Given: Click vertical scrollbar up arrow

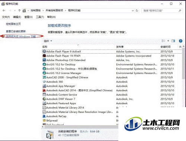Looking at the screenshot, I should pyautogui.click(x=184, y=47).
